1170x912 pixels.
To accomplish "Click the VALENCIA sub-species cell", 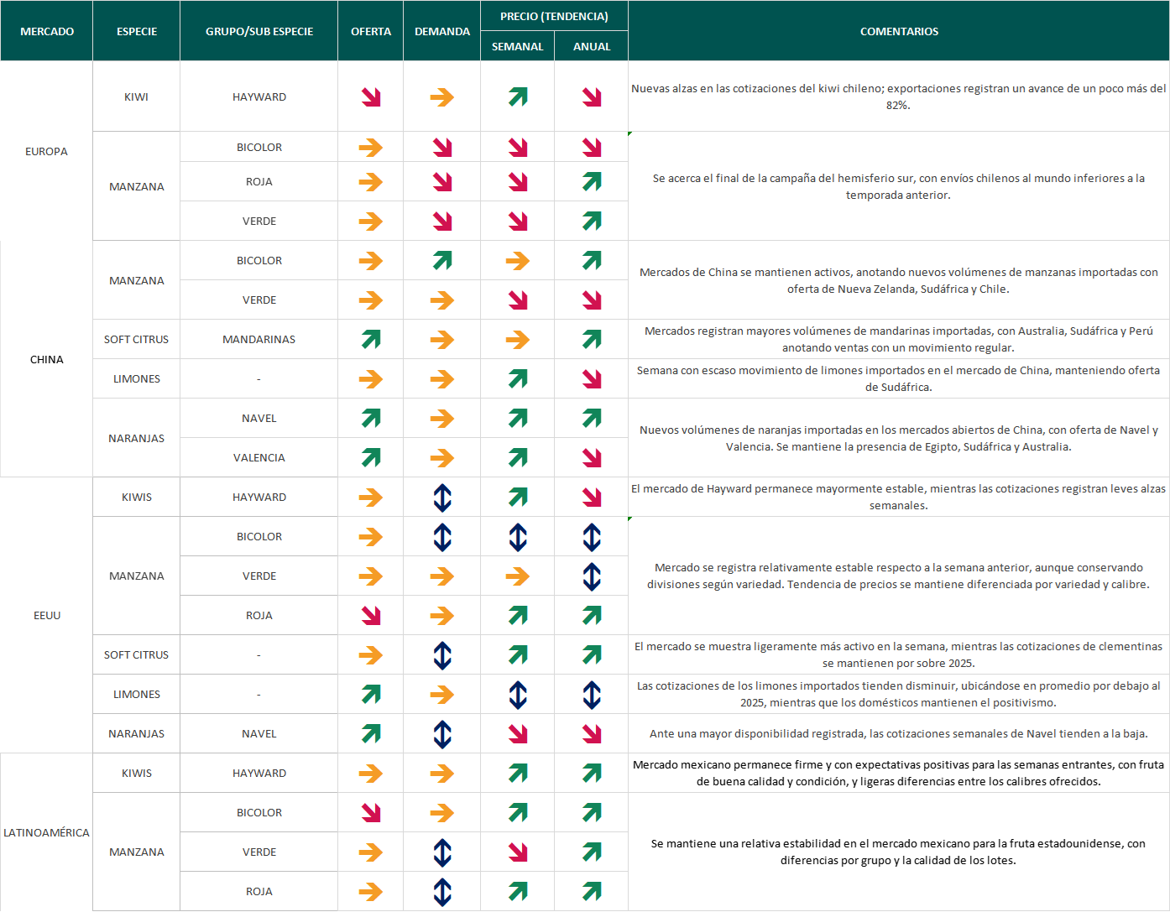I will (x=259, y=458).
